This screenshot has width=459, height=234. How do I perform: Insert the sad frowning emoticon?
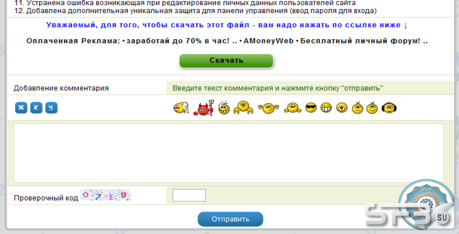(357, 108)
